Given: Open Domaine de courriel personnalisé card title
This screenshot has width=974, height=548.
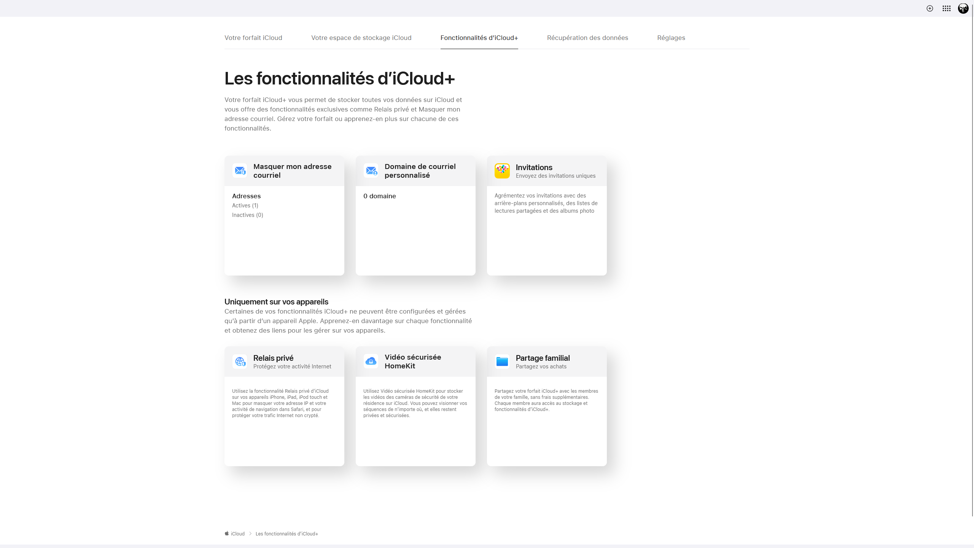Looking at the screenshot, I should point(420,171).
